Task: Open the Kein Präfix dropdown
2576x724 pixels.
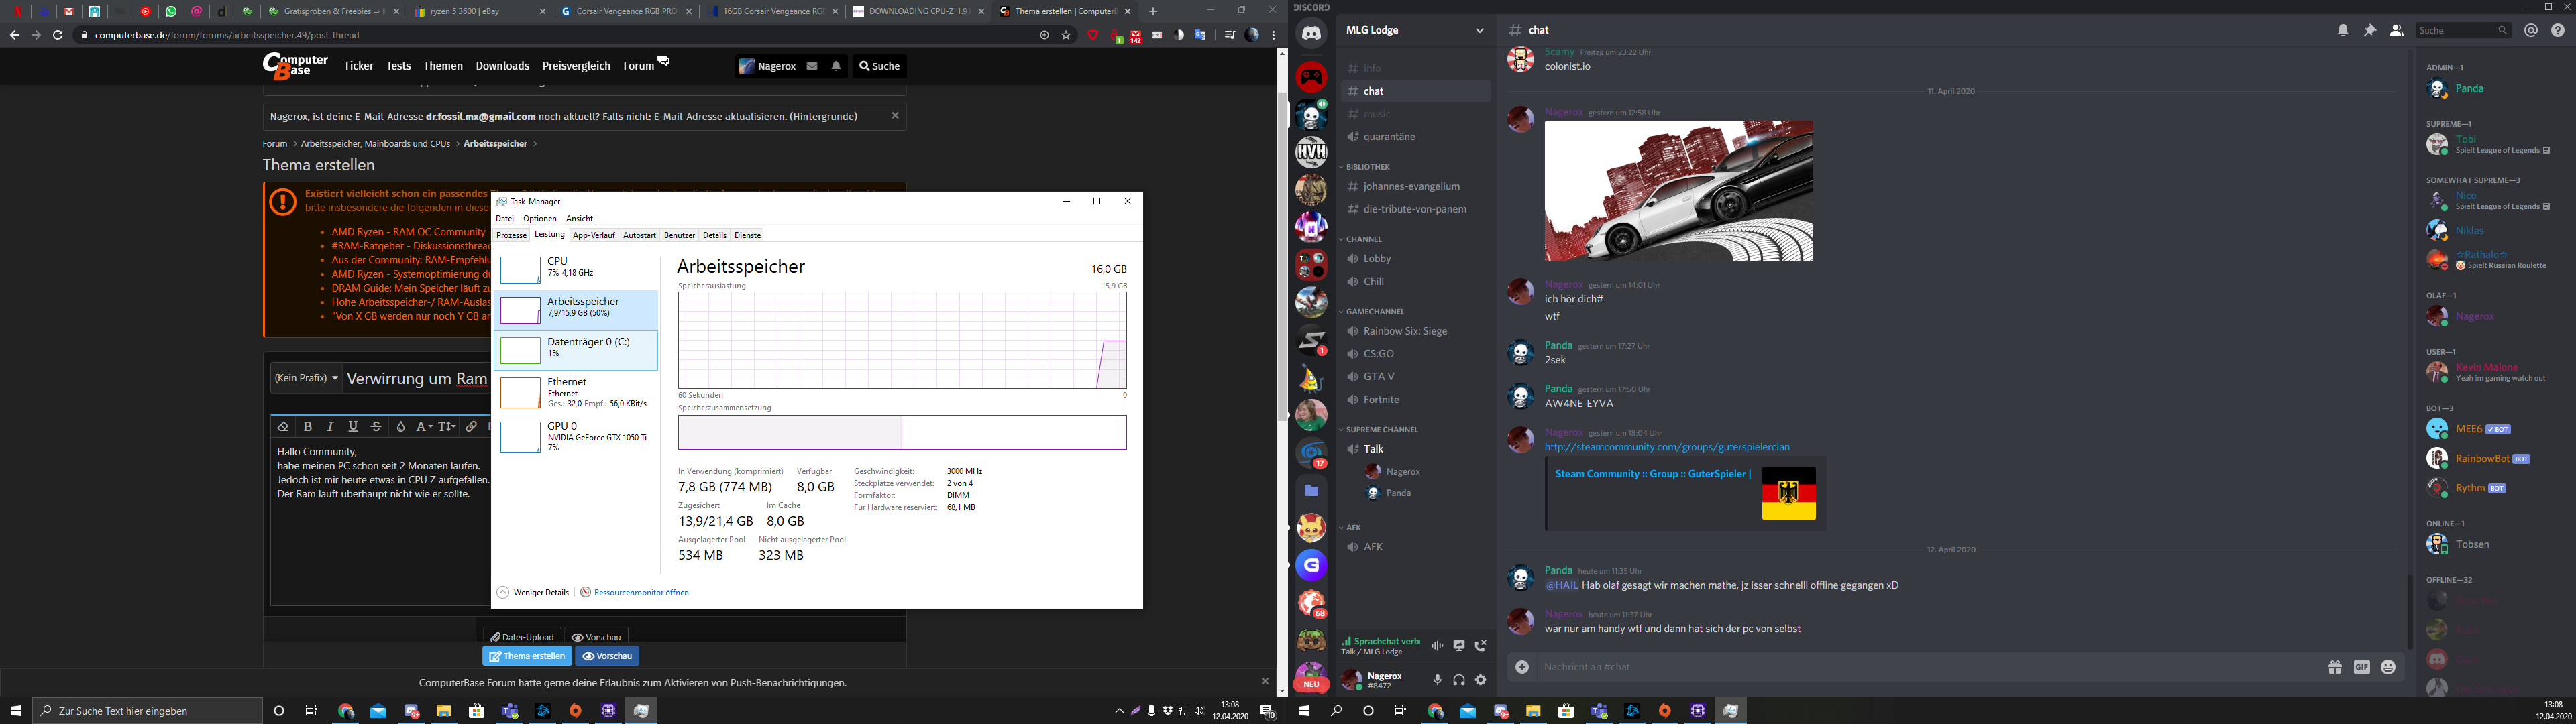Action: click(306, 378)
